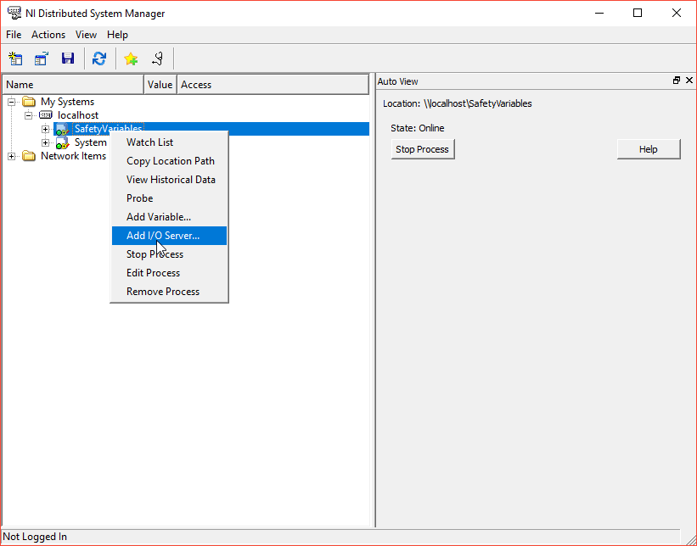This screenshot has height=546, width=697.
Task: Select View Historical Data in the context menu
Action: click(x=169, y=180)
